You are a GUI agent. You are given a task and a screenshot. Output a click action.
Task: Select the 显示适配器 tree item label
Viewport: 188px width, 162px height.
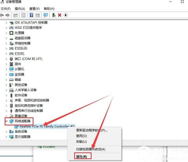[x=23, y=137]
